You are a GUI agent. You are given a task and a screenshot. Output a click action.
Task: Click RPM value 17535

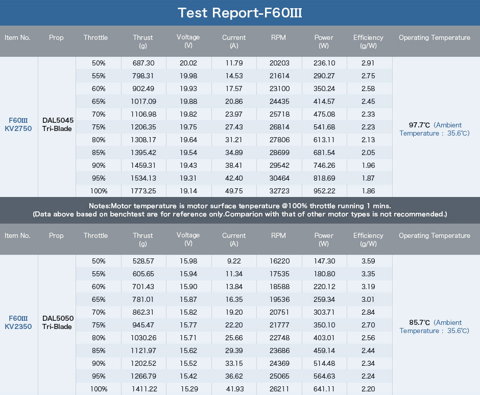point(279,274)
